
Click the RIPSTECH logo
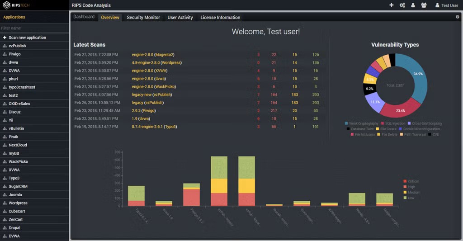[16, 5]
